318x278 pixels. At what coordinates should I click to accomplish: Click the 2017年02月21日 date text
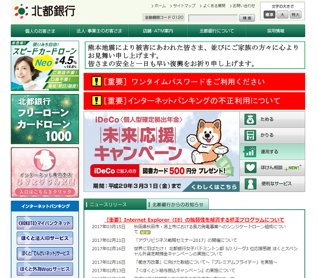pyautogui.click(x=108, y=240)
